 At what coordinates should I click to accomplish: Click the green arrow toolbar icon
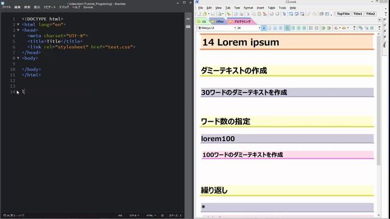click(229, 14)
